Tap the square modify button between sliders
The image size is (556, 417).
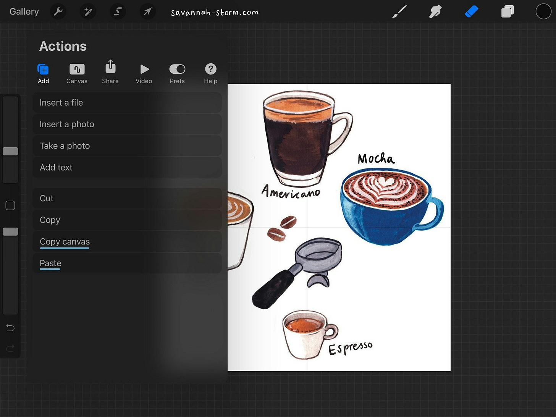pos(10,205)
